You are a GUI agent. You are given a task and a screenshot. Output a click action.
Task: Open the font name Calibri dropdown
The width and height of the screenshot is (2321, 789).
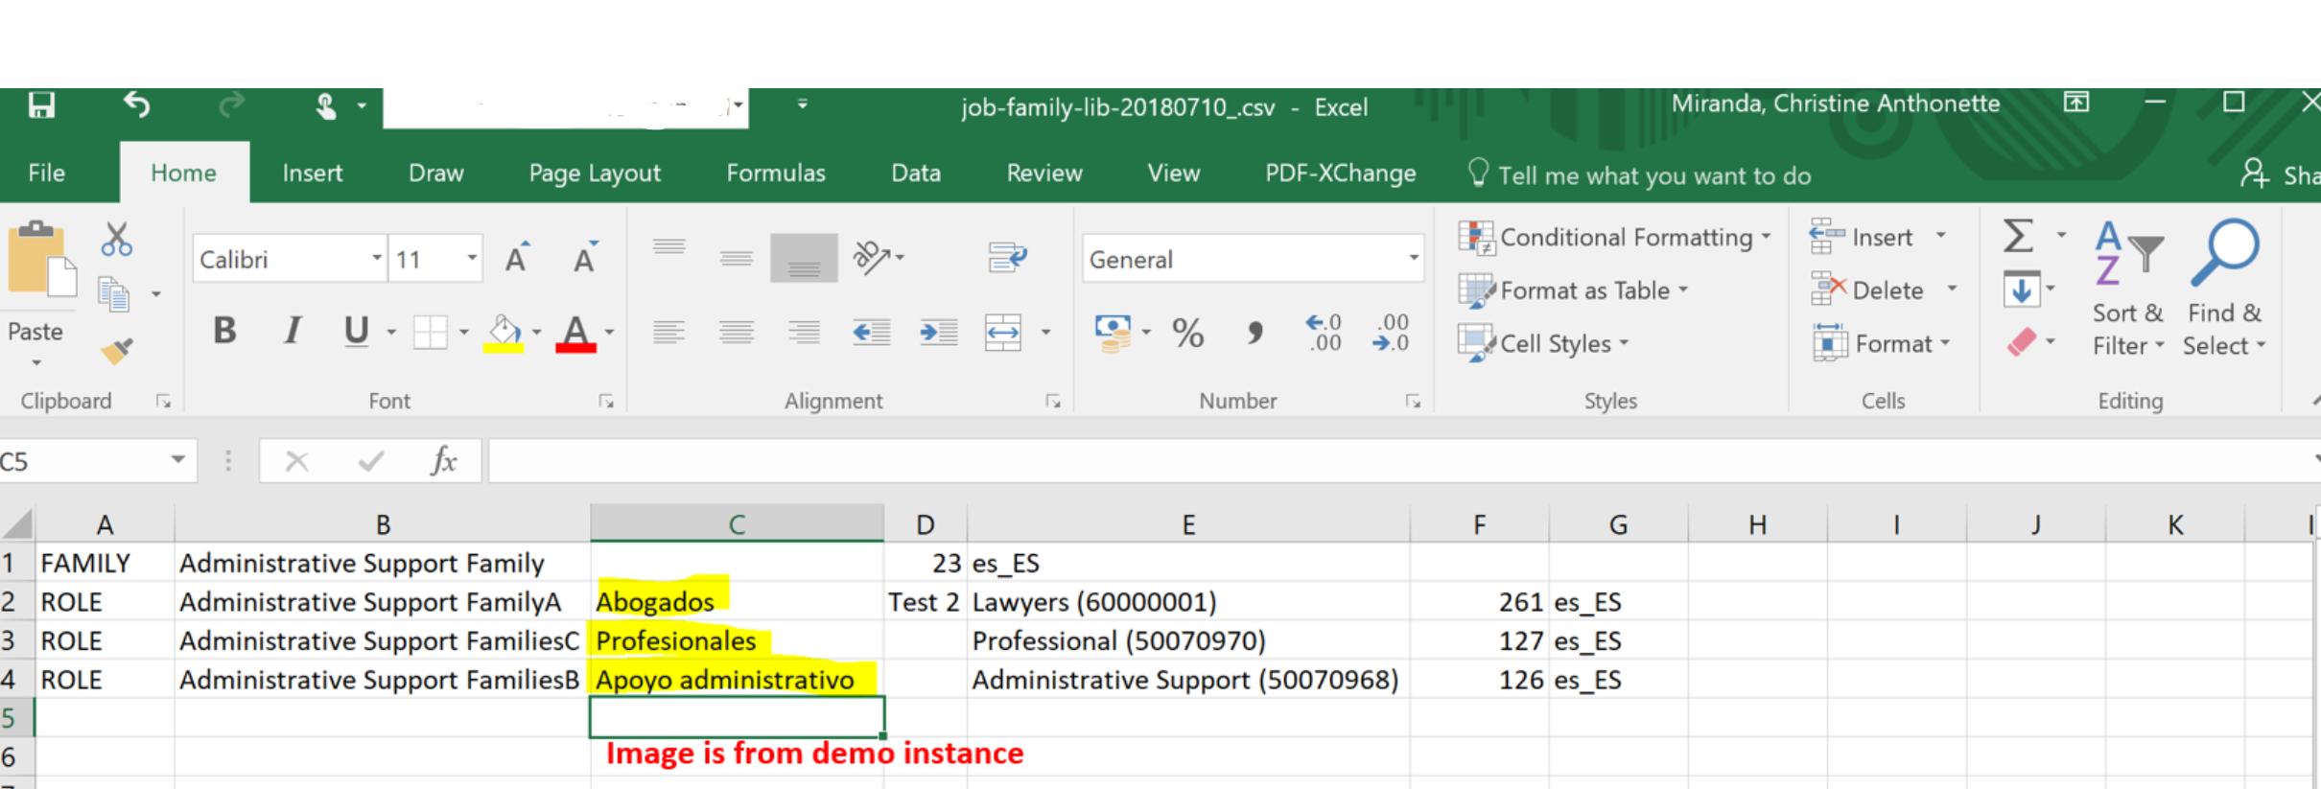tap(377, 259)
